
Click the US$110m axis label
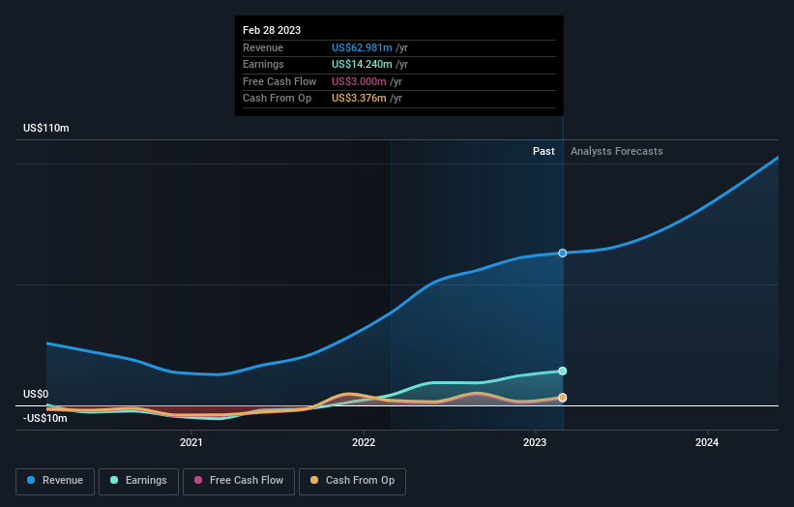pyautogui.click(x=46, y=128)
